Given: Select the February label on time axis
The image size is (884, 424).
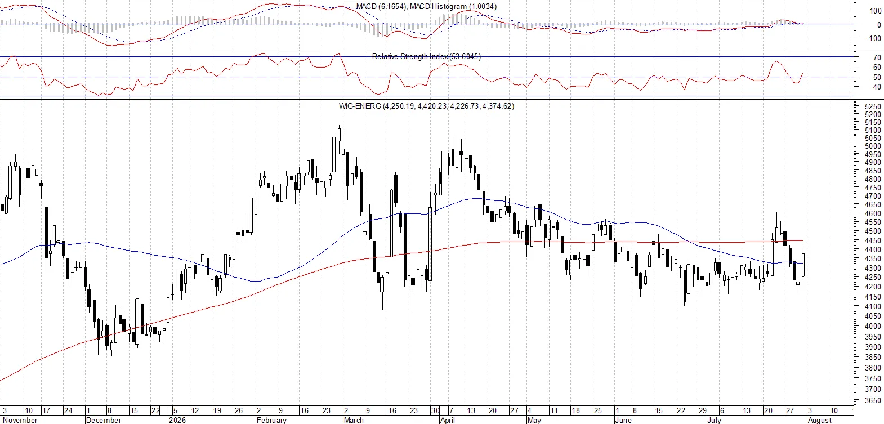Looking at the screenshot, I should [271, 420].
